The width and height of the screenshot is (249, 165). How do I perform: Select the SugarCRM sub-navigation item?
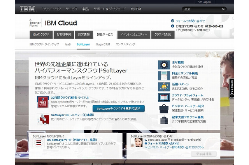[x=103, y=45]
